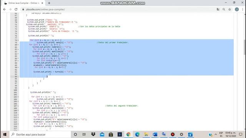Show hidden tray icons chevron

(216, 135)
